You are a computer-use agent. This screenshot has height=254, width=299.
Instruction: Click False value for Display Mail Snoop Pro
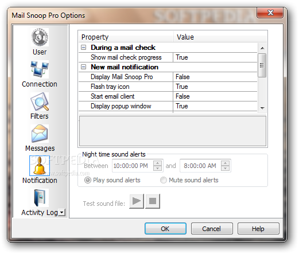(x=215, y=77)
